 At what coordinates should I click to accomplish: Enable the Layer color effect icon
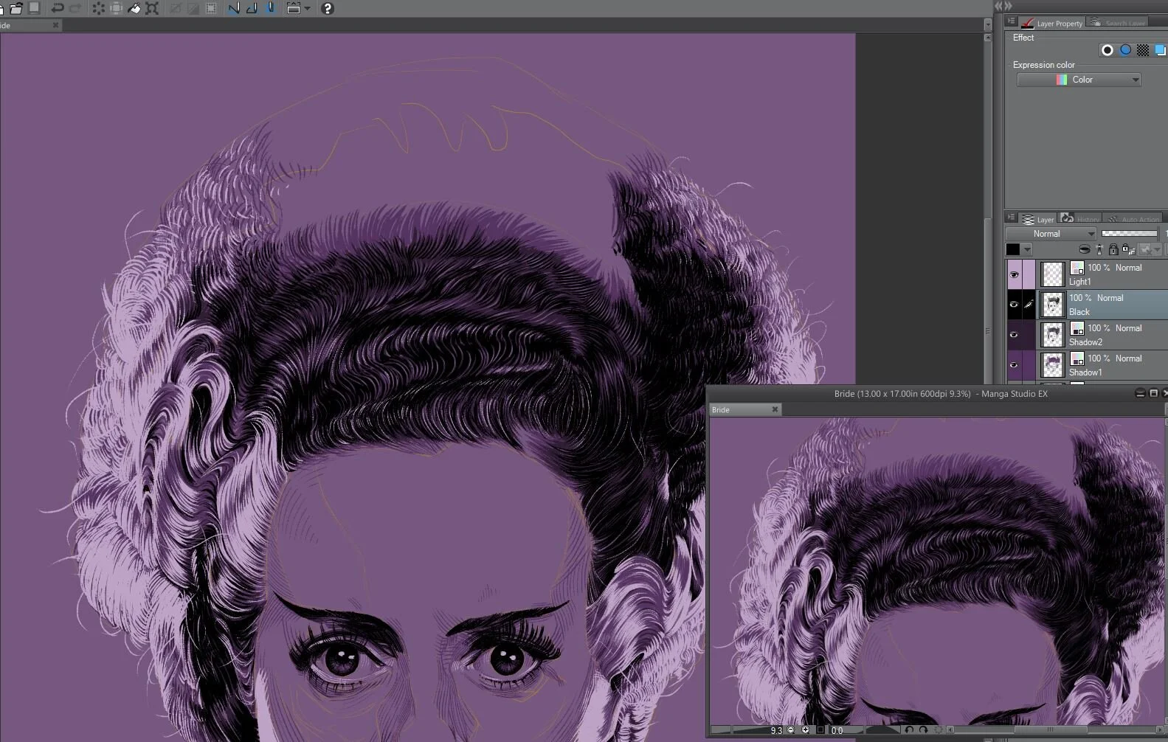click(x=1161, y=50)
